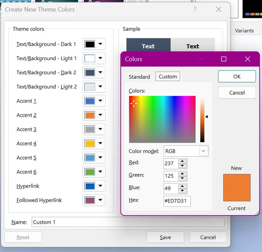
Task: Save the new theme colors
Action: coord(165,237)
